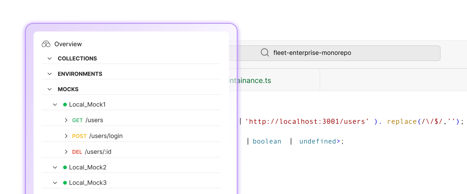Collapse the Local_Mock1 chevron
Image resolution: width=467 pixels, height=194 pixels.
[55, 105]
